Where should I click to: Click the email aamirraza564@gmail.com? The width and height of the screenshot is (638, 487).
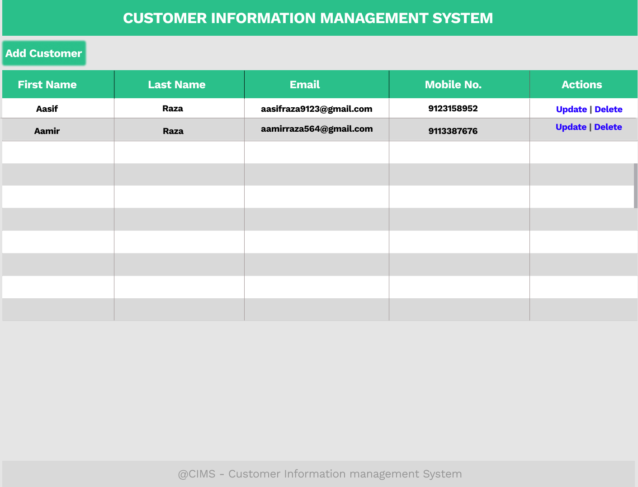click(x=317, y=129)
